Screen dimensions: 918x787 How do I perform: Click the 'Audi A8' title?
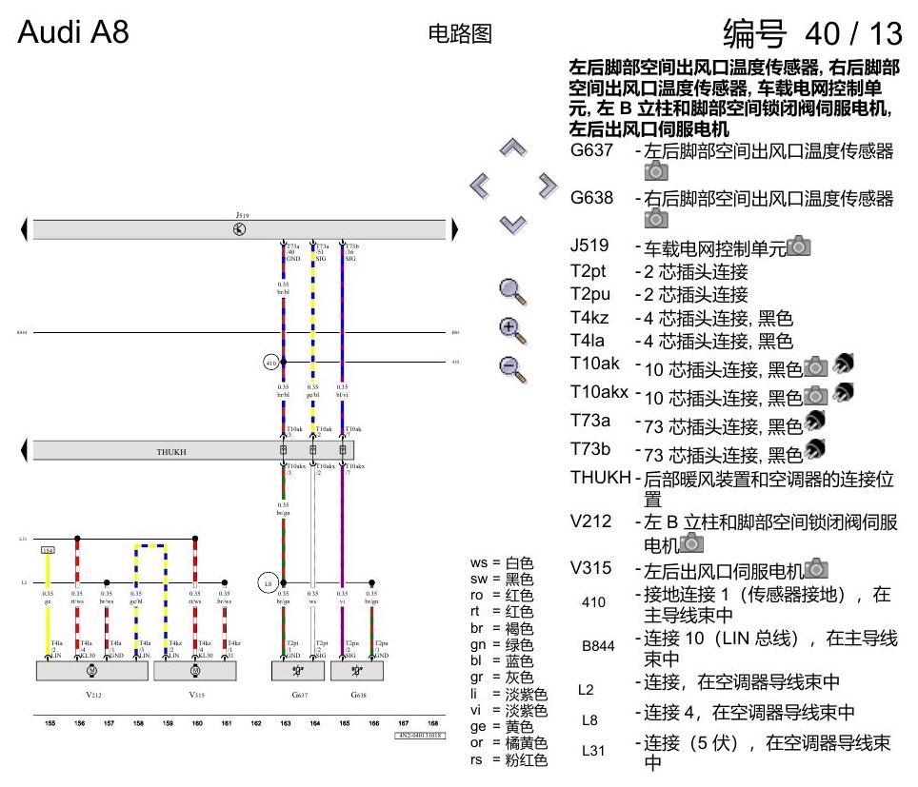(73, 31)
